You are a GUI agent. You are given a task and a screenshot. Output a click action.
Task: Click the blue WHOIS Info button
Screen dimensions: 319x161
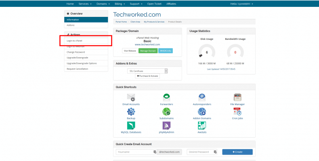point(166,51)
